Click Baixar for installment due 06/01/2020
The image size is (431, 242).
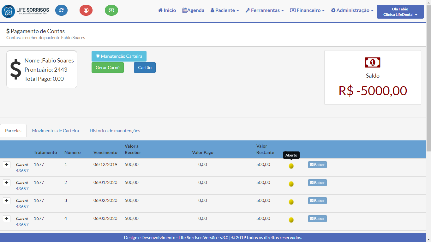(x=317, y=183)
